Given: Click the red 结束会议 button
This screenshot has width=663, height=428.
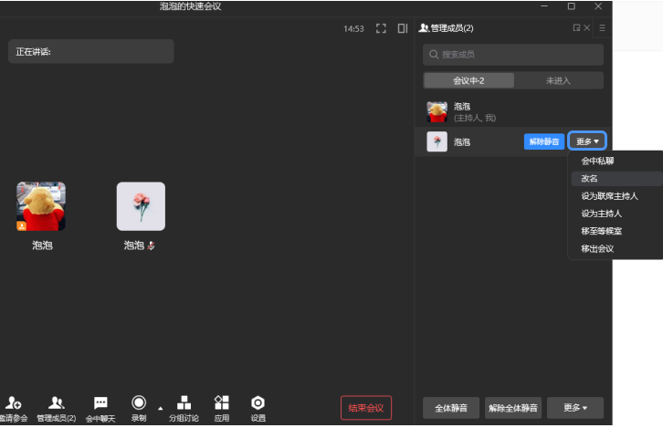Looking at the screenshot, I should tap(366, 407).
